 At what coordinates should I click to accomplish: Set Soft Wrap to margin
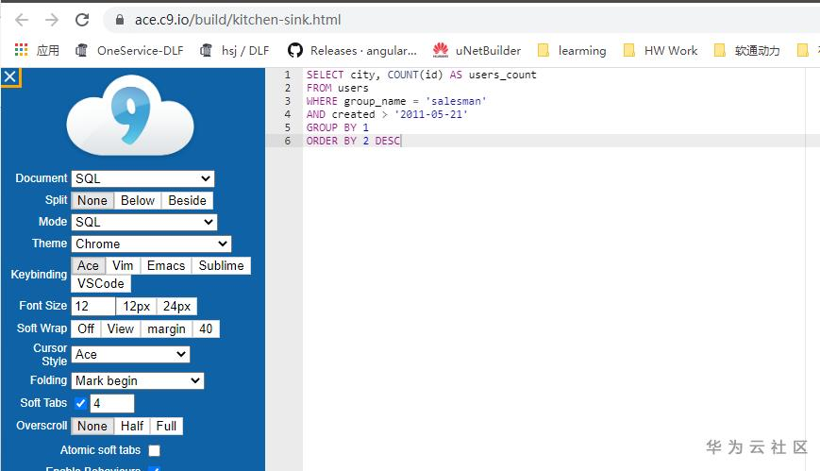pyautogui.click(x=166, y=328)
